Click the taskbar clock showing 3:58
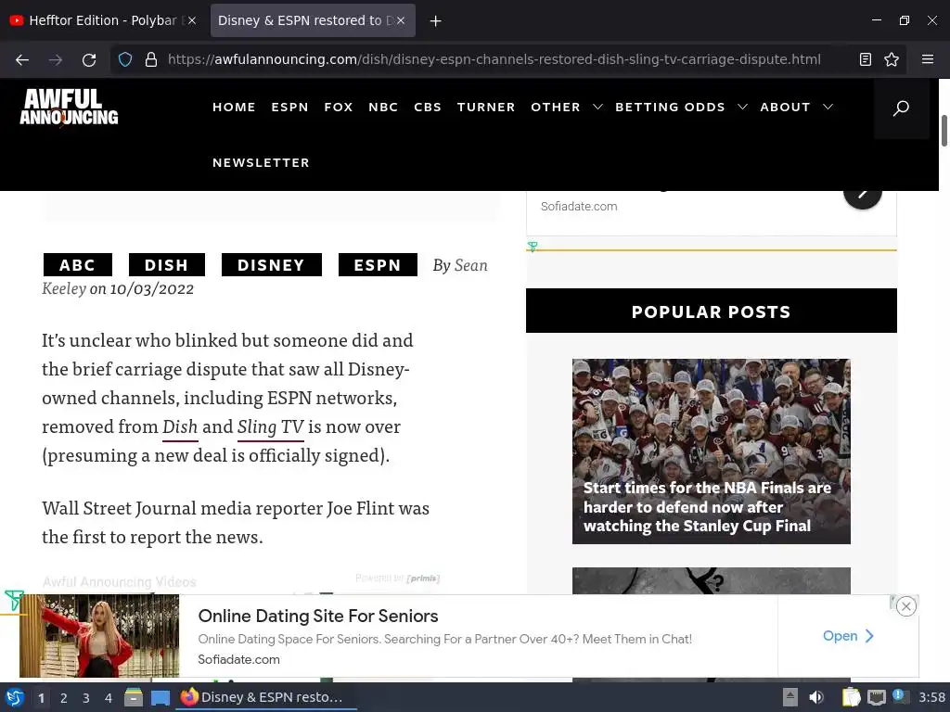This screenshot has width=950, height=712. [931, 697]
